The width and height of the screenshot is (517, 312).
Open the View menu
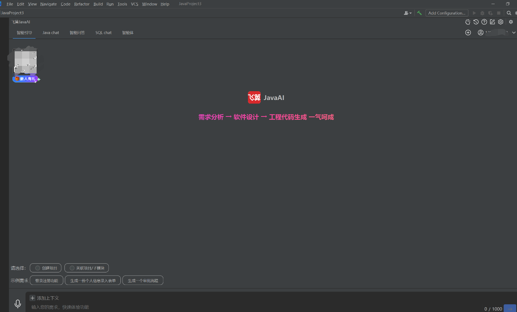32,4
